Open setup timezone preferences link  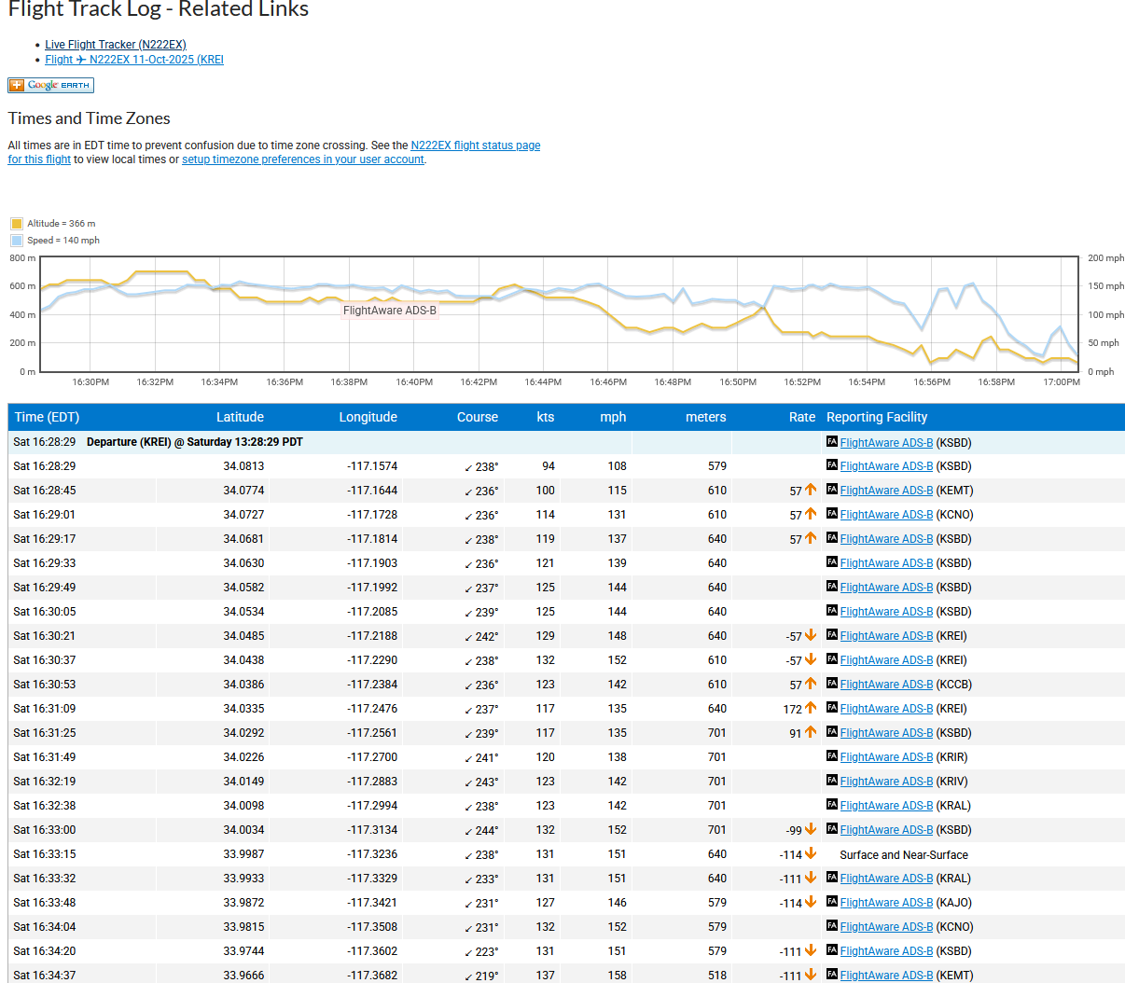pyautogui.click(x=302, y=159)
